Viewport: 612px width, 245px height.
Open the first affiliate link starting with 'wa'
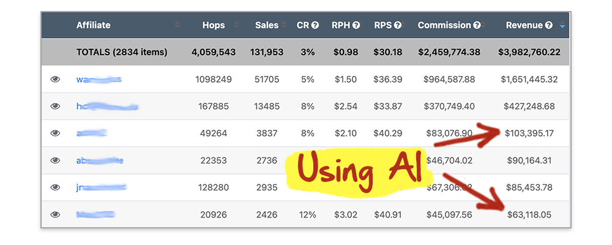click(99, 80)
